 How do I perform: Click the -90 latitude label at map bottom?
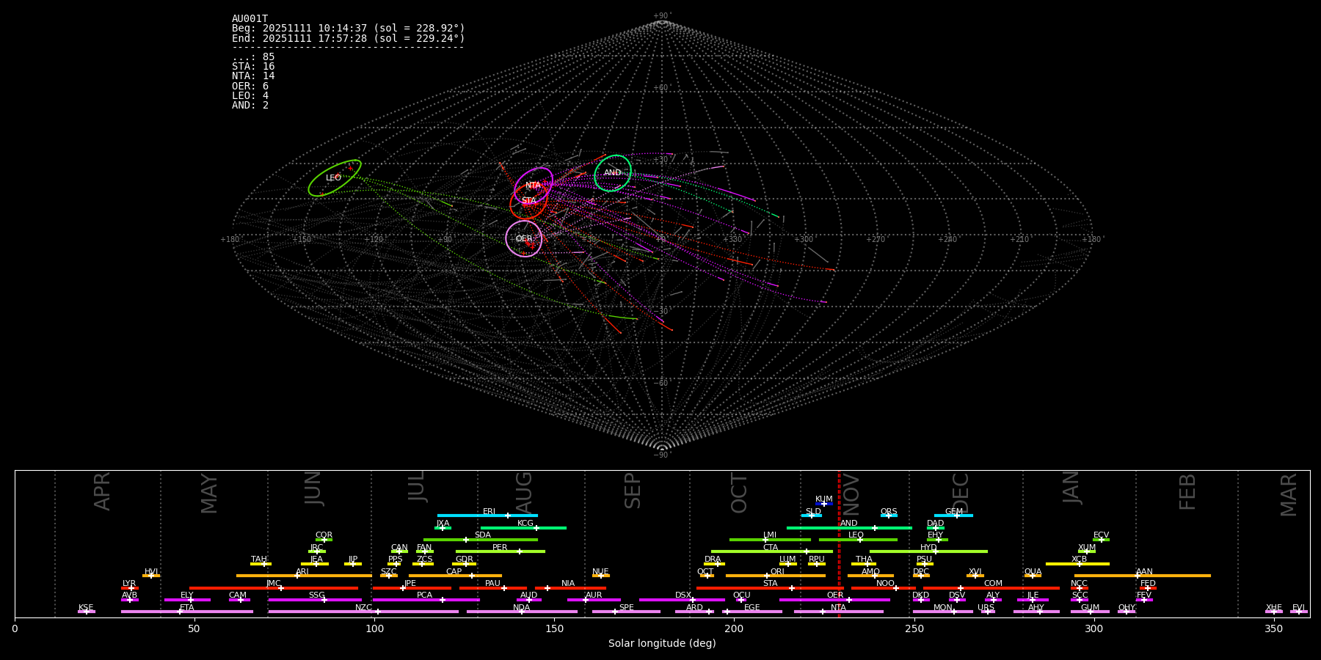[x=662, y=455]
